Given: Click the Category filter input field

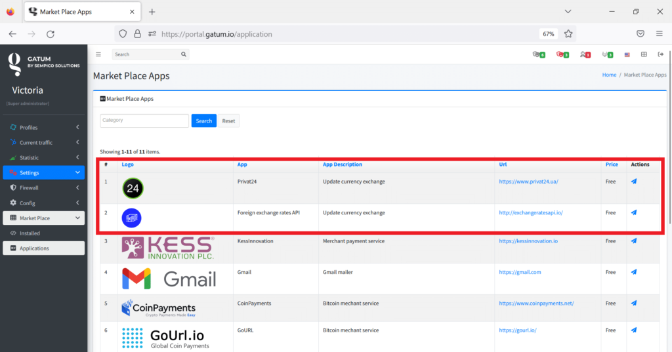Looking at the screenshot, I should click(144, 121).
